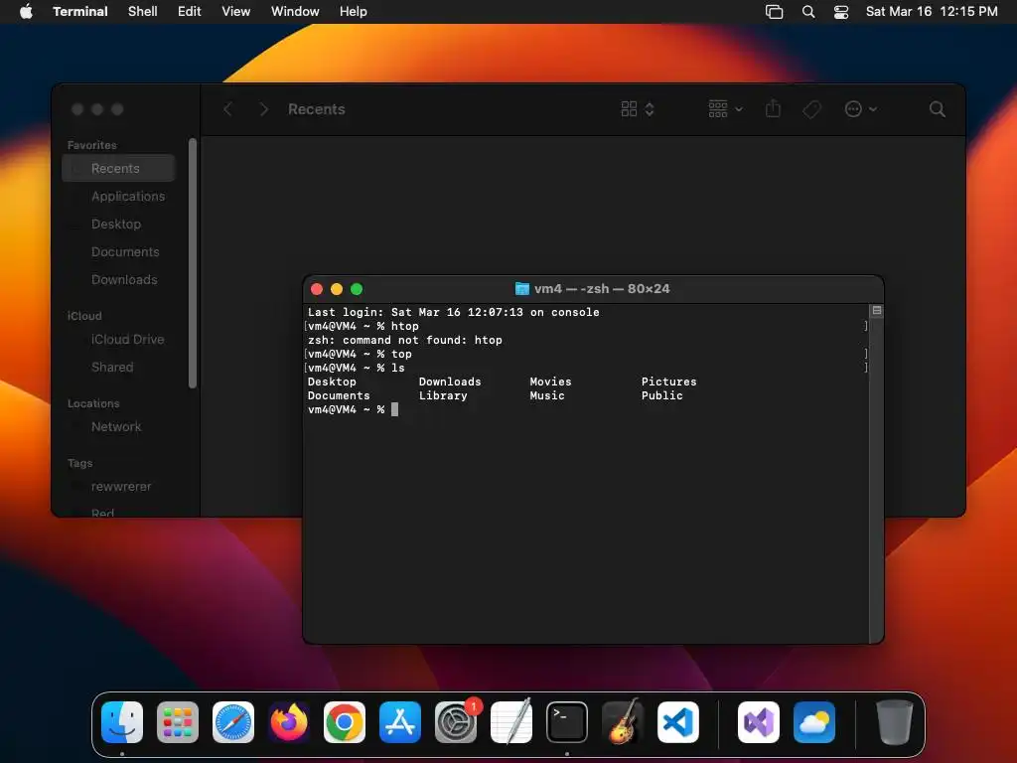1017x763 pixels.
Task: Open the Apple menu
Action: [x=26, y=11]
